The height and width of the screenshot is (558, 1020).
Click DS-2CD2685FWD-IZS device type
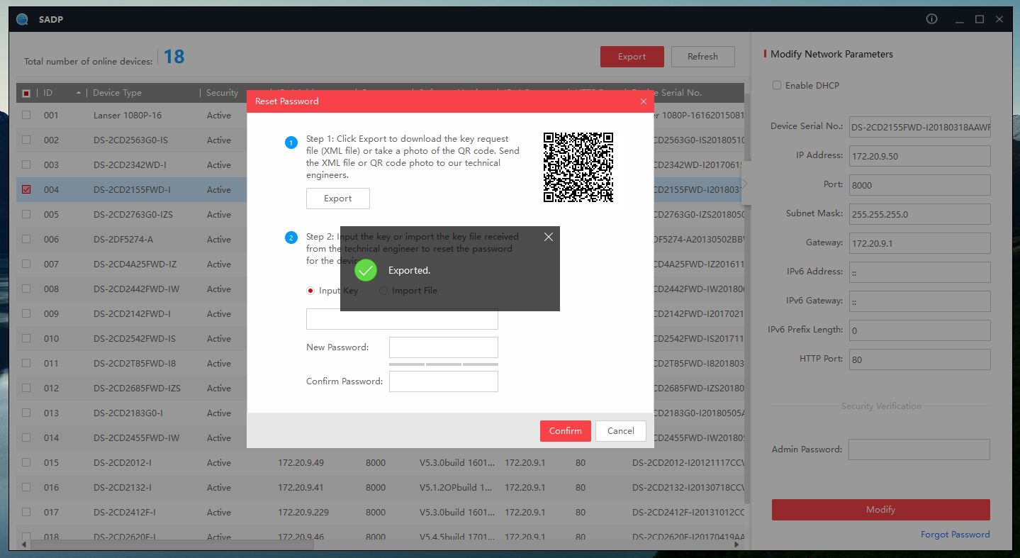pyautogui.click(x=137, y=388)
